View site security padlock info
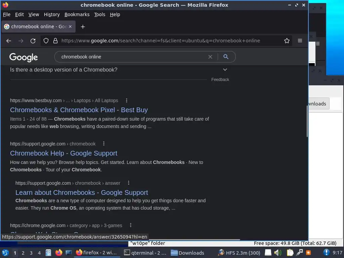The width and height of the screenshot is (344, 258). click(x=55, y=41)
